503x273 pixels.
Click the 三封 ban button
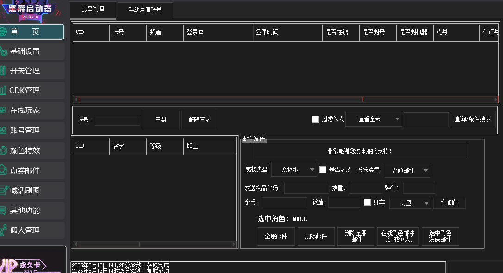(x=161, y=120)
